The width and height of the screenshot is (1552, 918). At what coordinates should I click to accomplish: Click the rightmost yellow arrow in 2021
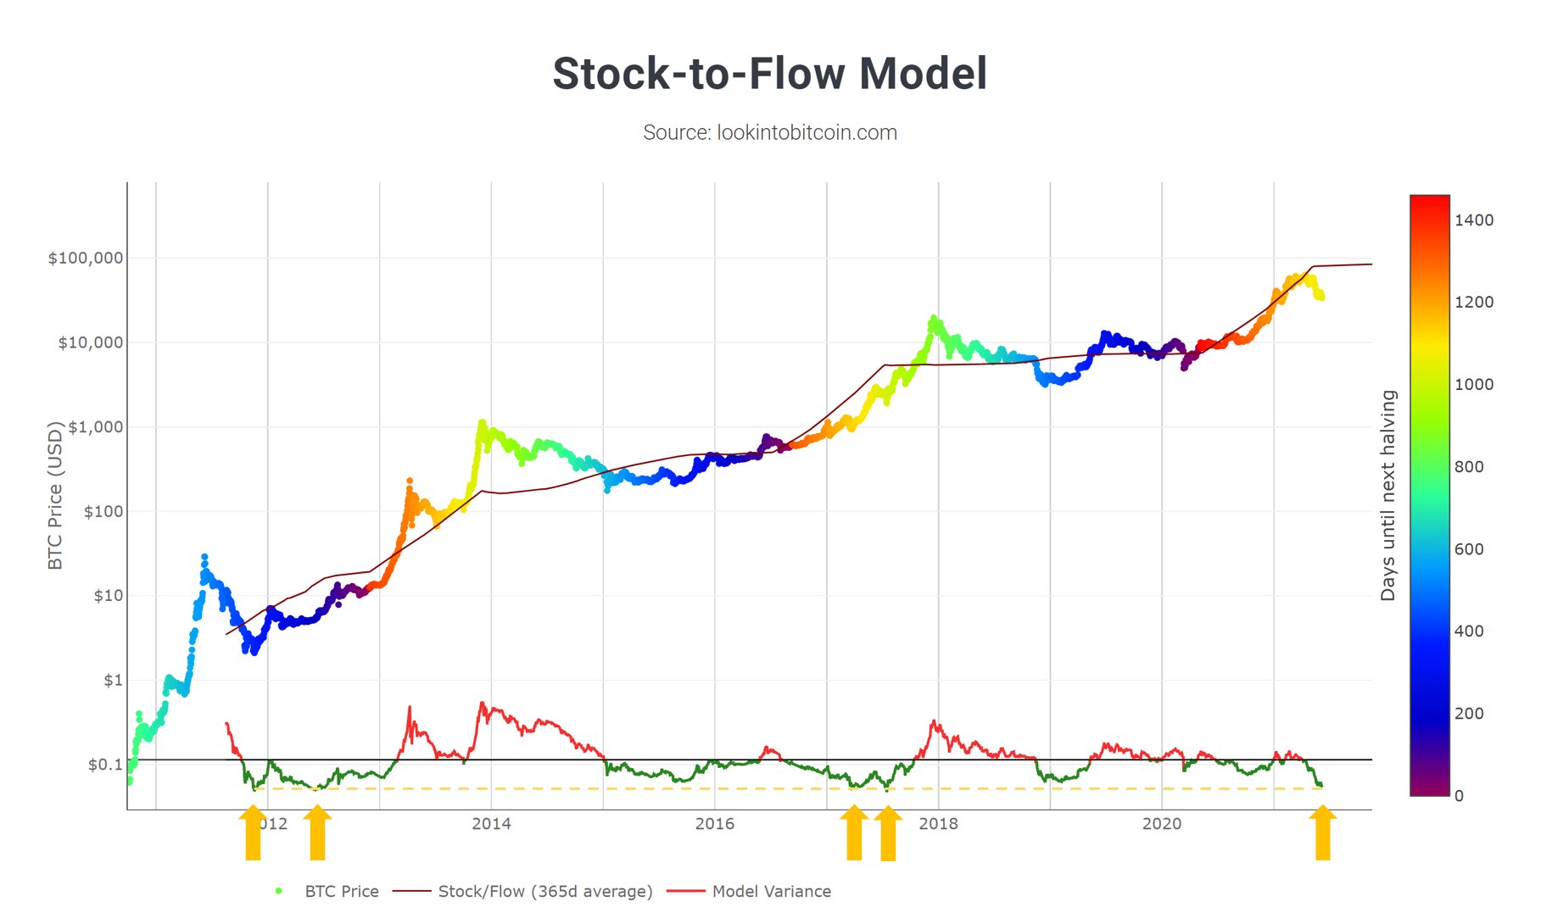click(1322, 832)
